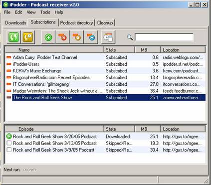Click the yellow Catch-up toolbar icon
This screenshot has width=211, height=185.
coord(28,37)
